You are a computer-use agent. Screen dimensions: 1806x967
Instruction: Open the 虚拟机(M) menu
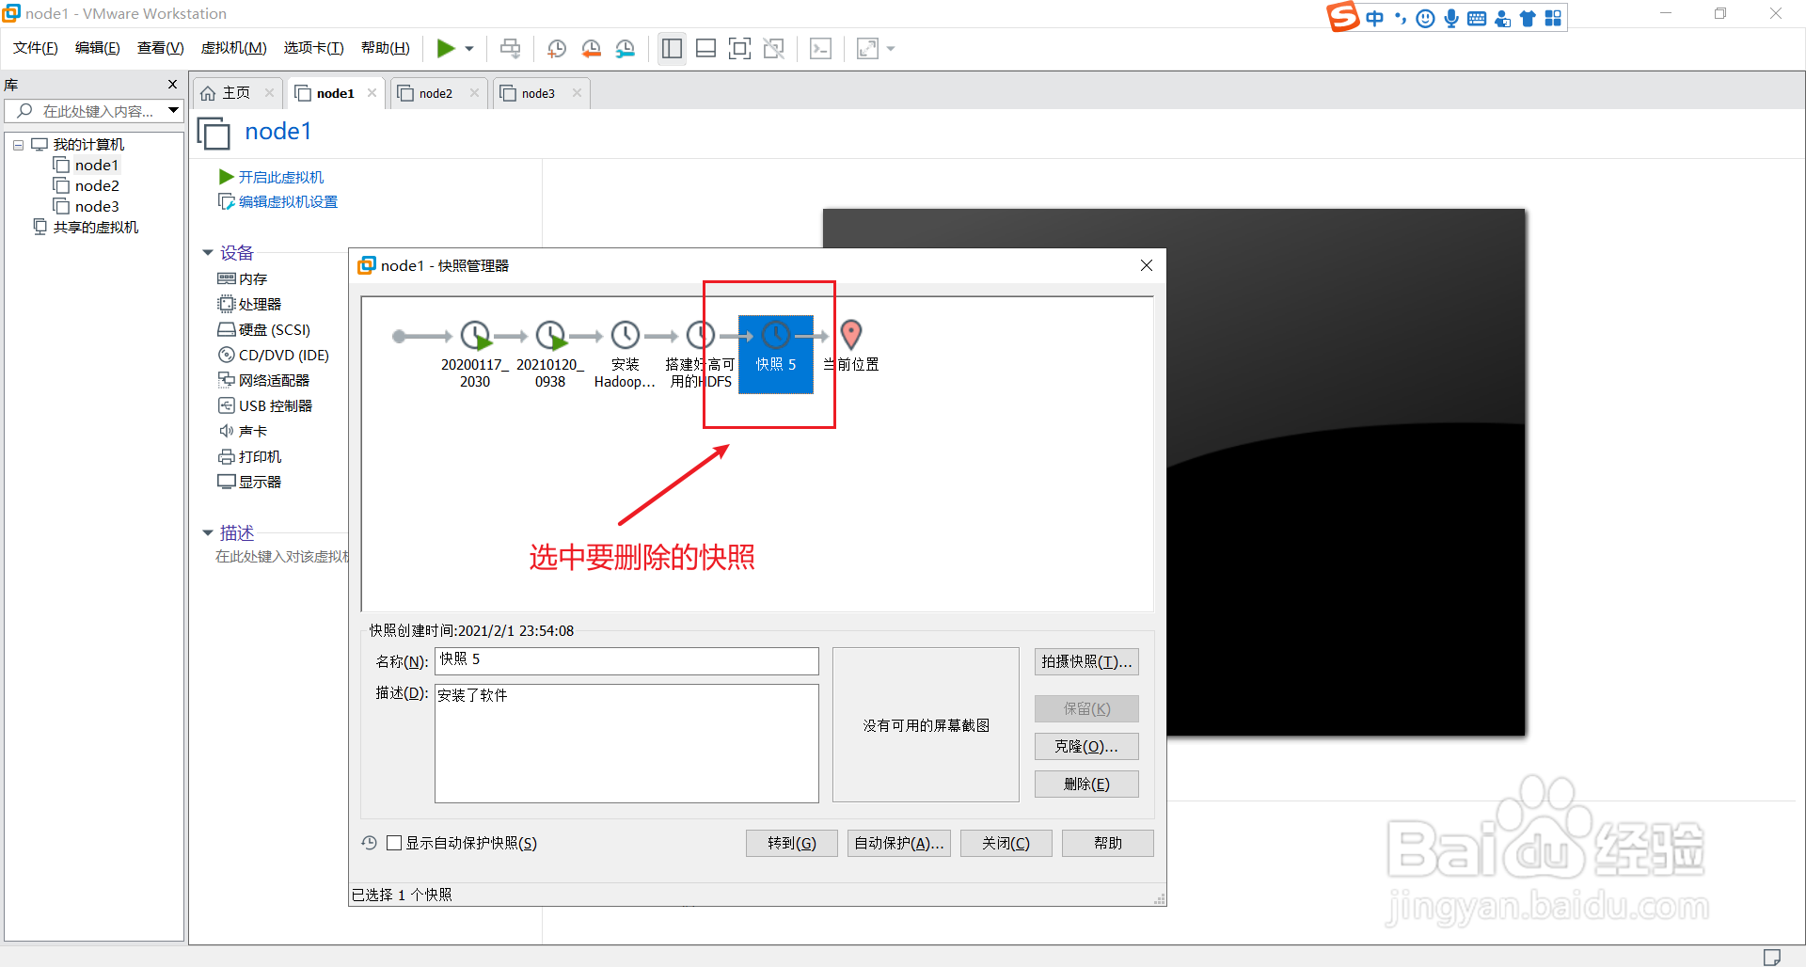pyautogui.click(x=233, y=47)
